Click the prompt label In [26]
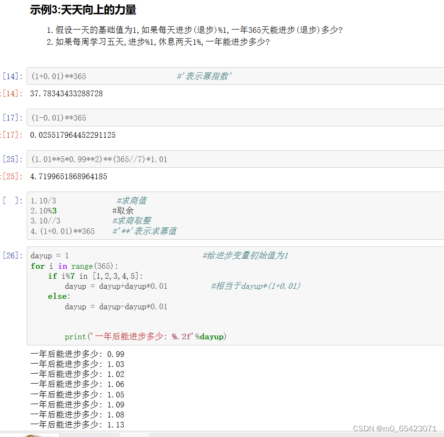The width and height of the screenshot is (444, 437). tap(13, 255)
